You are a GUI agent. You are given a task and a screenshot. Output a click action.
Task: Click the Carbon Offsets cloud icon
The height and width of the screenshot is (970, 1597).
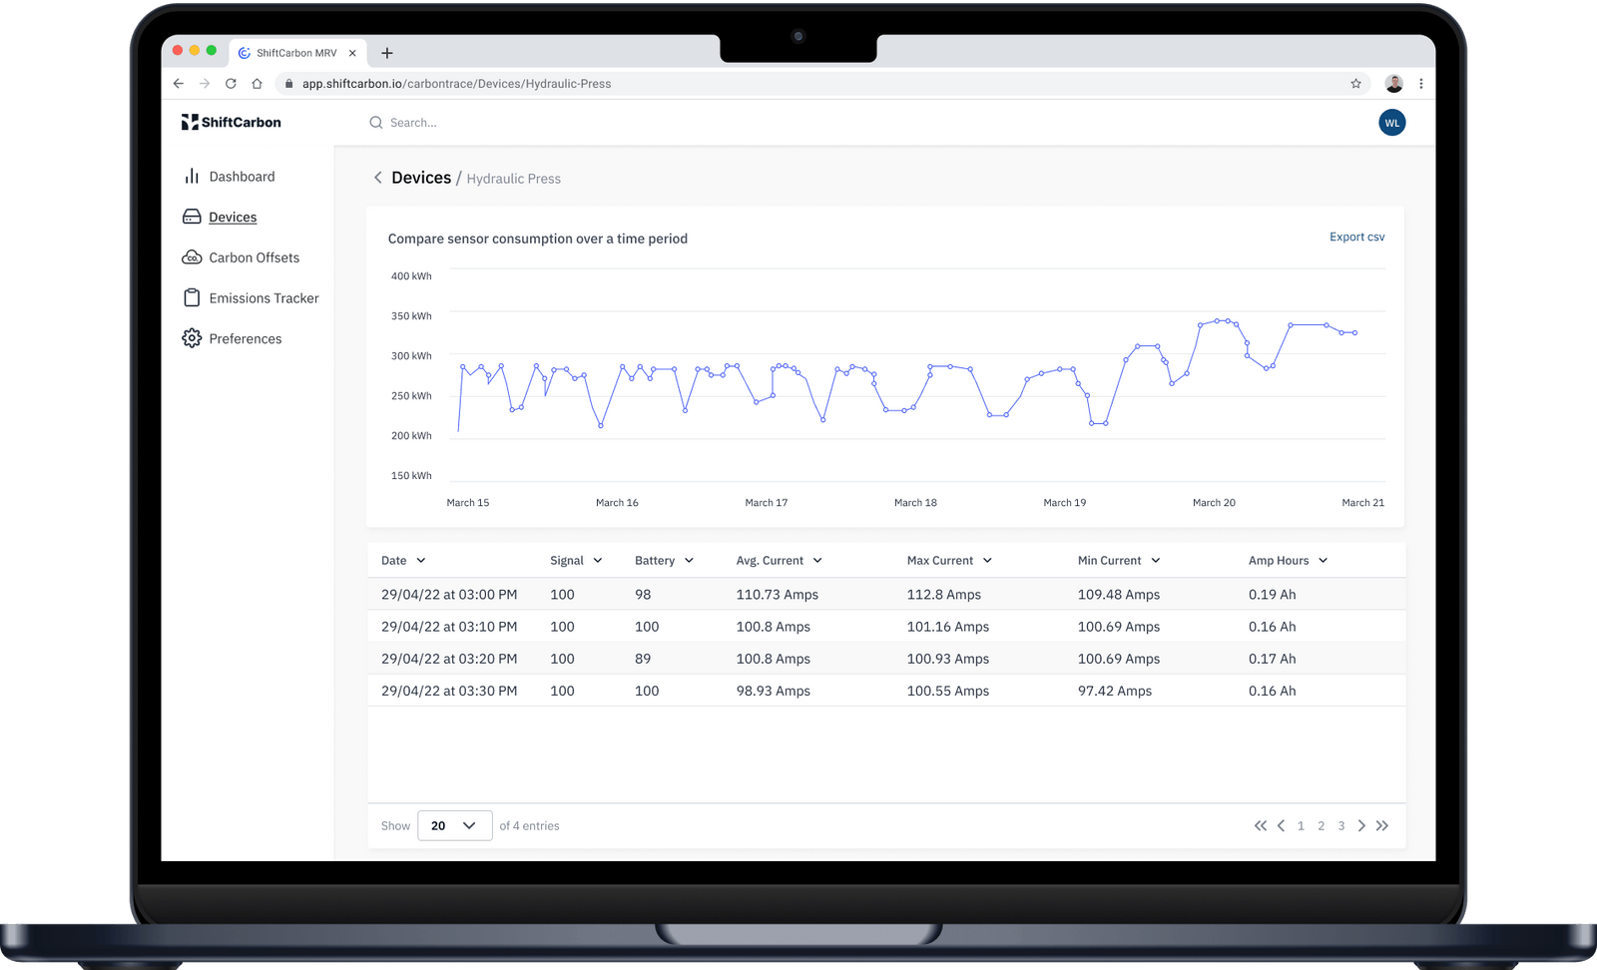pos(192,257)
